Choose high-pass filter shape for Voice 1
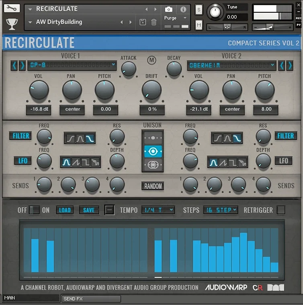303x305 pixels. click(x=70, y=139)
